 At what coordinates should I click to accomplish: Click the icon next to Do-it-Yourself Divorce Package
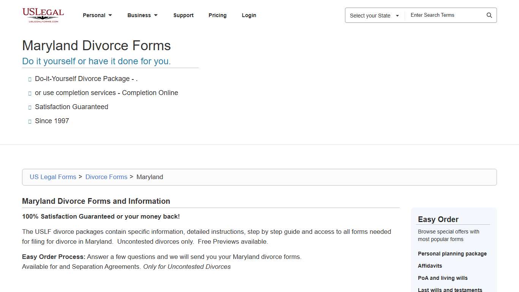[30, 79]
